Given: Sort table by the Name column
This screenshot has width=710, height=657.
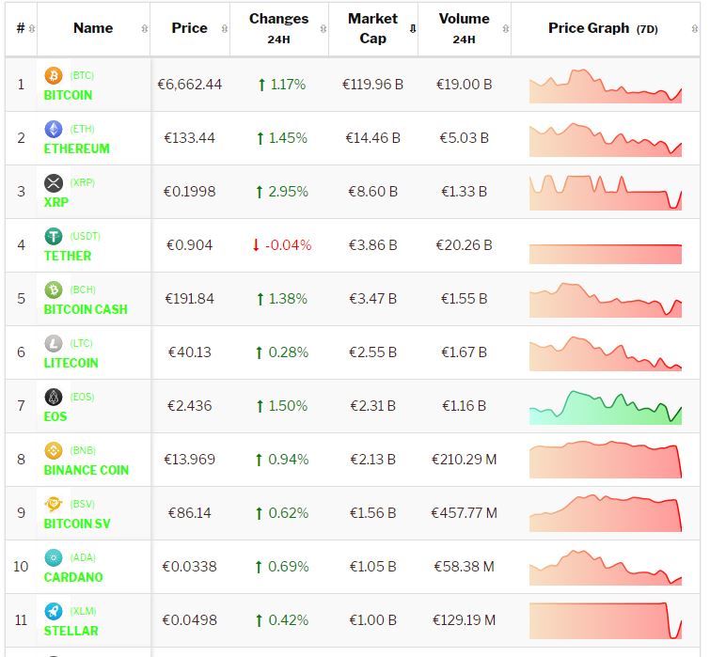Looking at the screenshot, I should click(93, 28).
